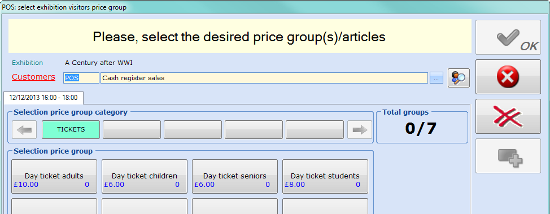Select the TICKETS category
The height and width of the screenshot is (214, 550).
[71, 129]
